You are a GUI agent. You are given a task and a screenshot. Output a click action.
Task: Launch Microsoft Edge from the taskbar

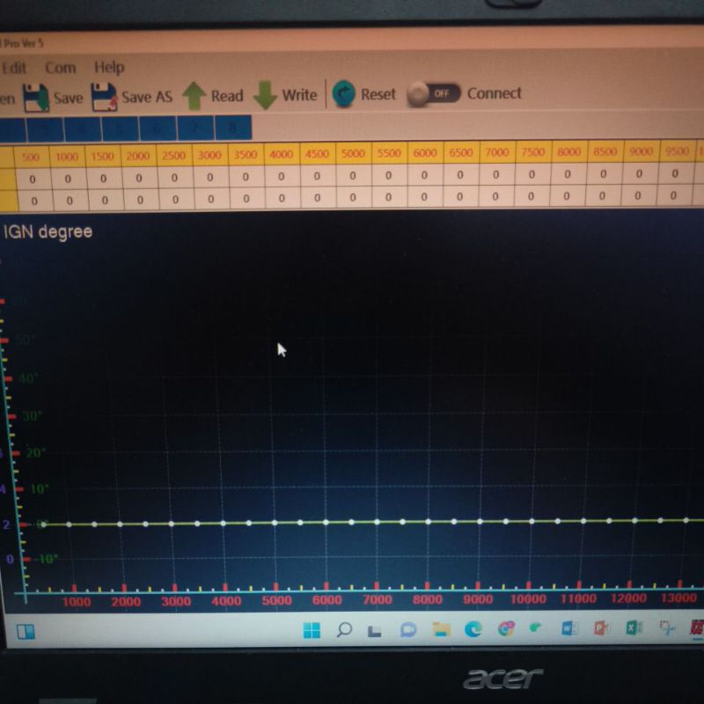[x=473, y=629]
